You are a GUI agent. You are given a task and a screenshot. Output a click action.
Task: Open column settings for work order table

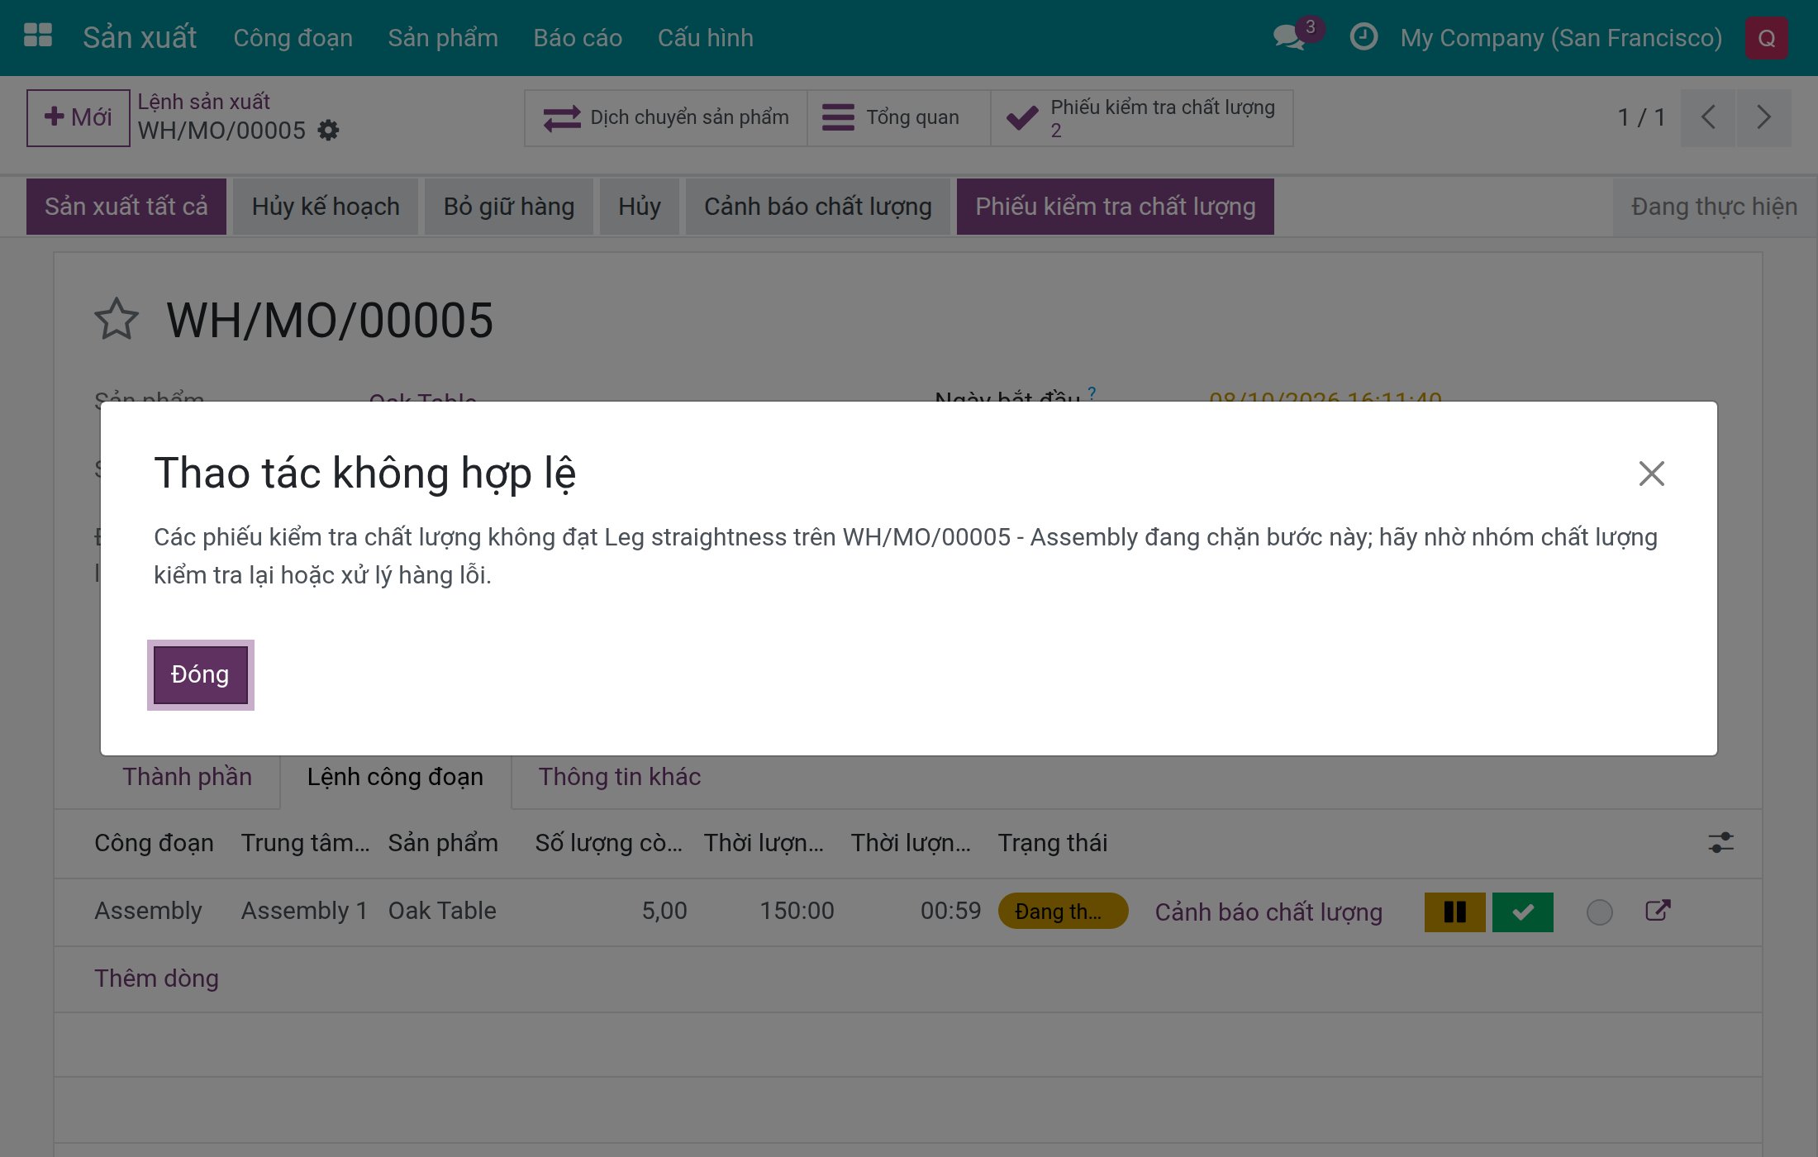click(1721, 843)
